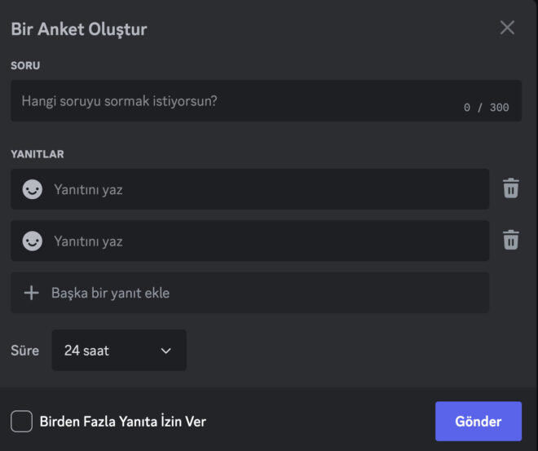
Task: Toggle the multiple answers checkbox
Action: coord(22,422)
